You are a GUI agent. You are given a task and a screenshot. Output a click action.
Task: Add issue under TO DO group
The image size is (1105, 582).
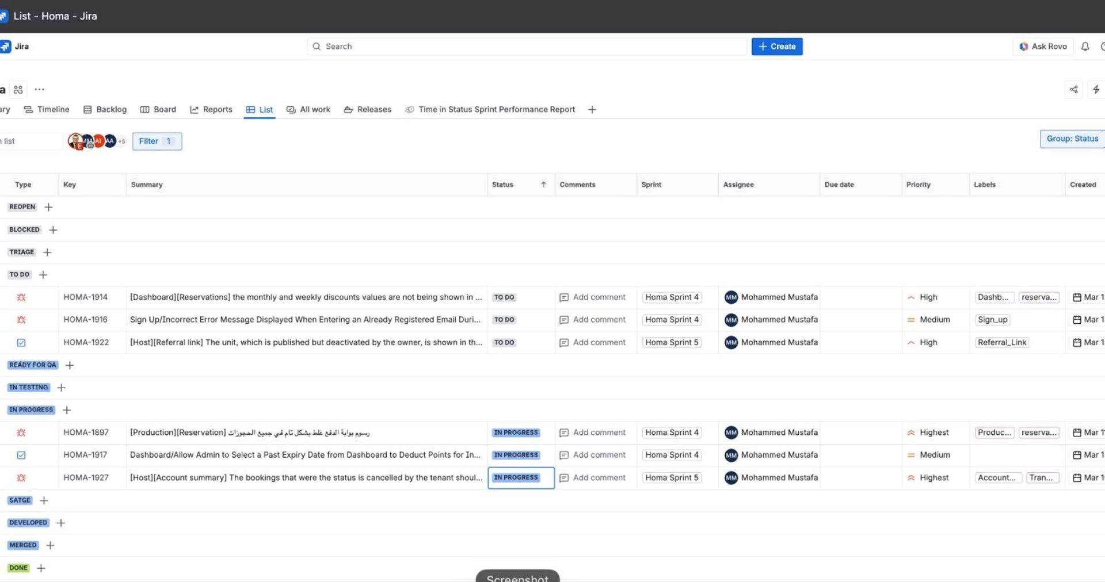(x=43, y=275)
